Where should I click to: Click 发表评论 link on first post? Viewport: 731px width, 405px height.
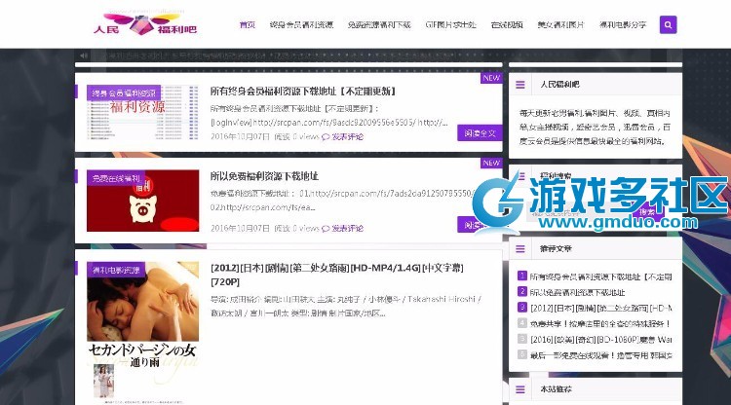[x=347, y=137]
